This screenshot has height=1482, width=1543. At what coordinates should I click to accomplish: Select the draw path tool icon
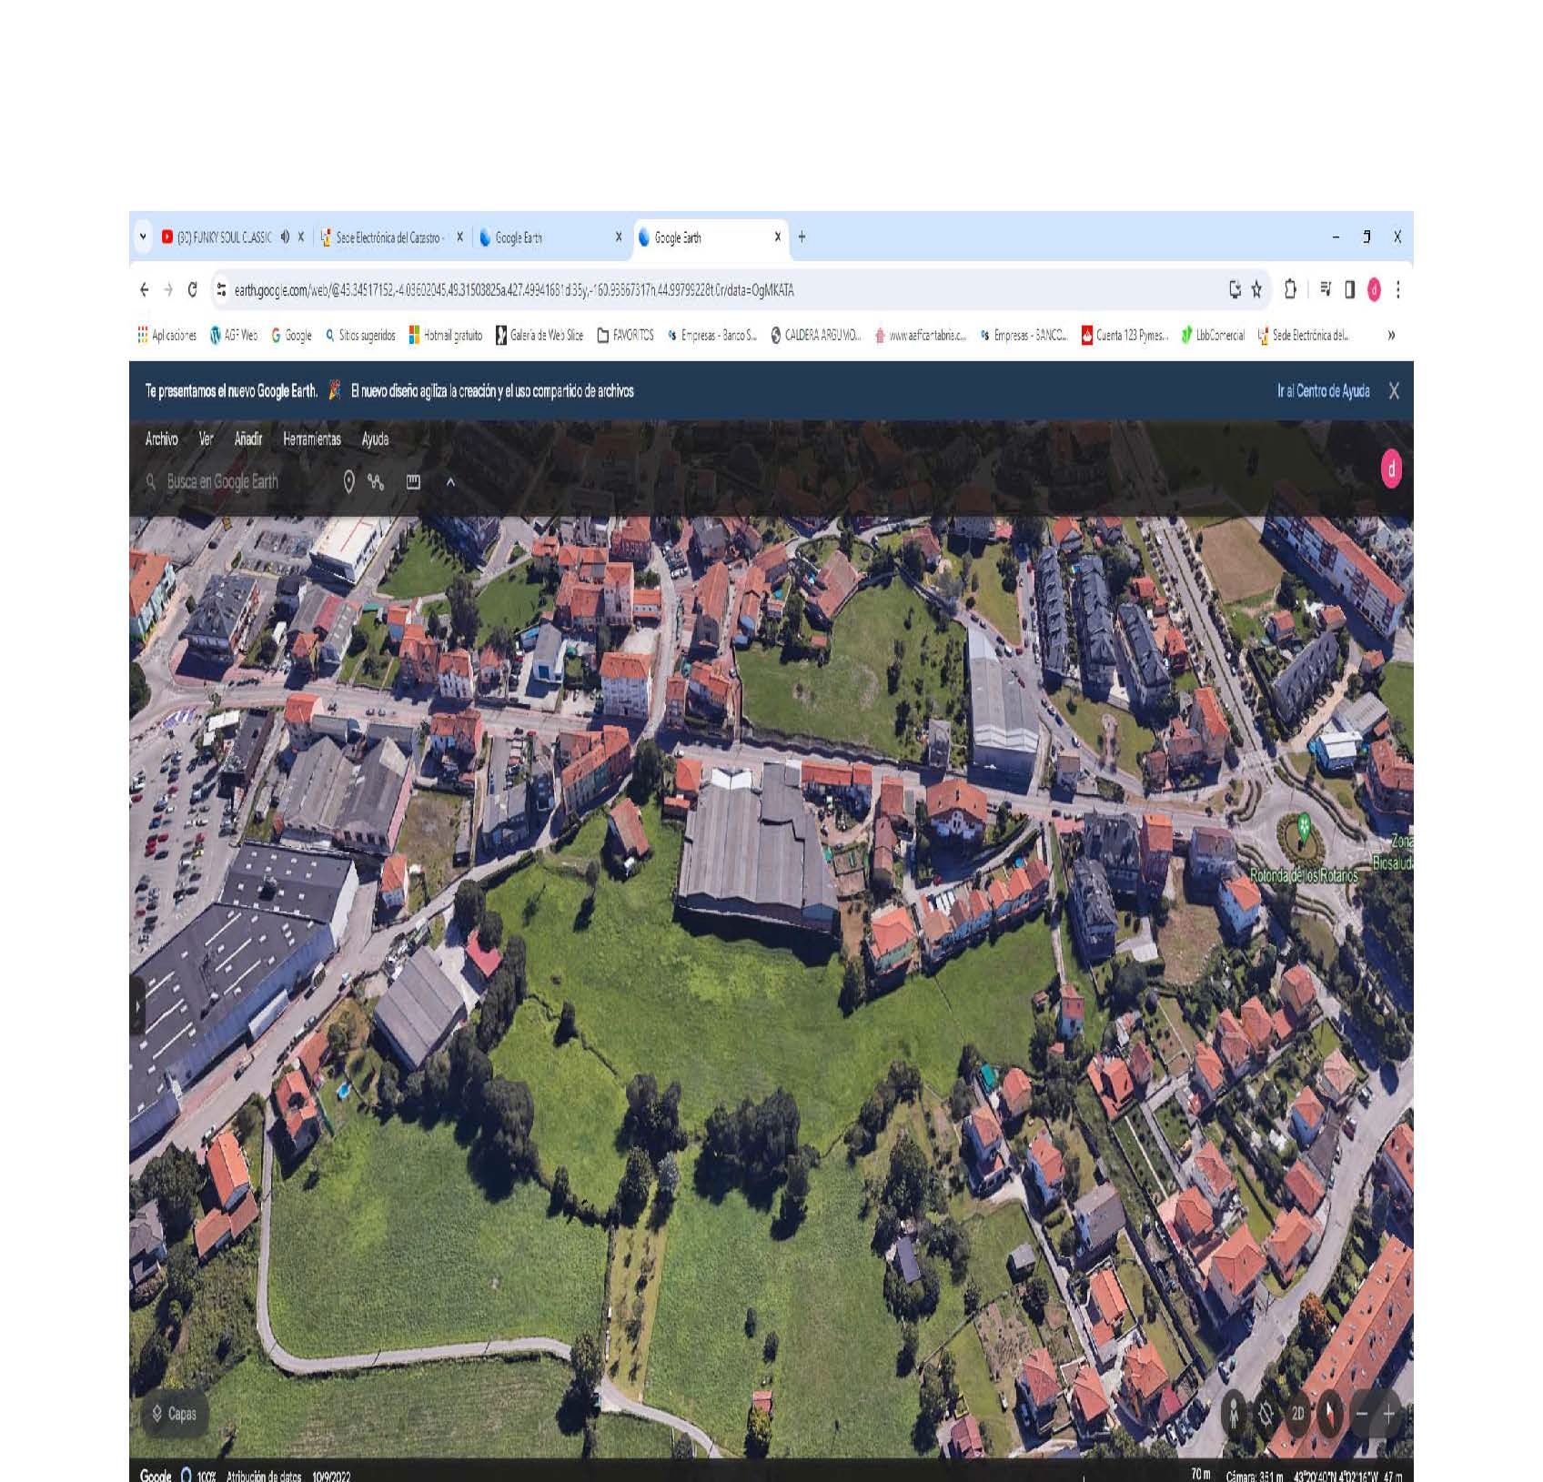click(376, 482)
